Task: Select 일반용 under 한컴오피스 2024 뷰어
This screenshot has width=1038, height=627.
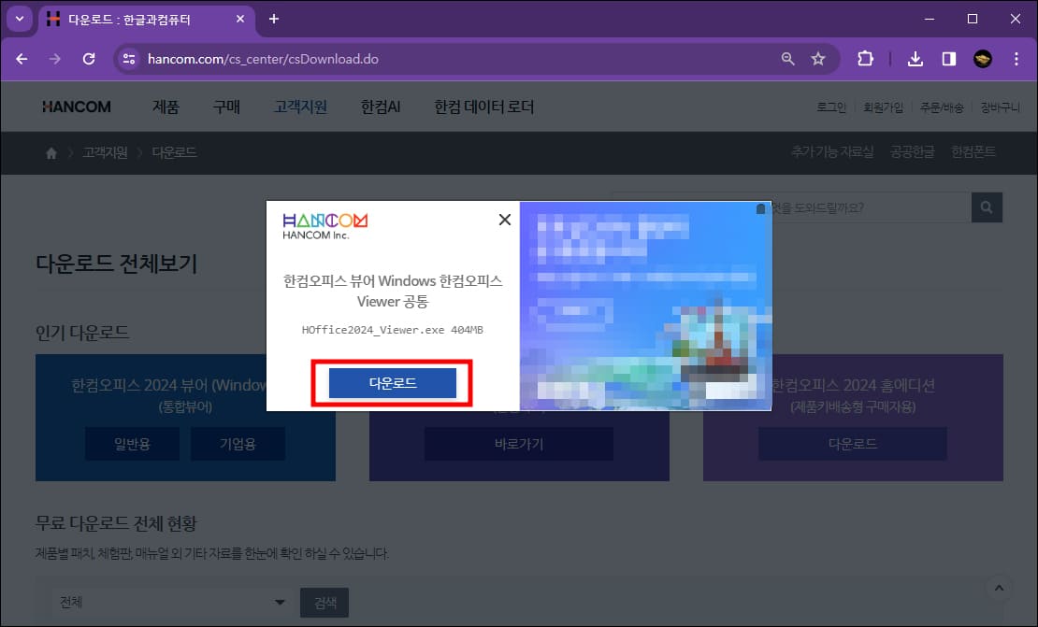Action: click(132, 444)
